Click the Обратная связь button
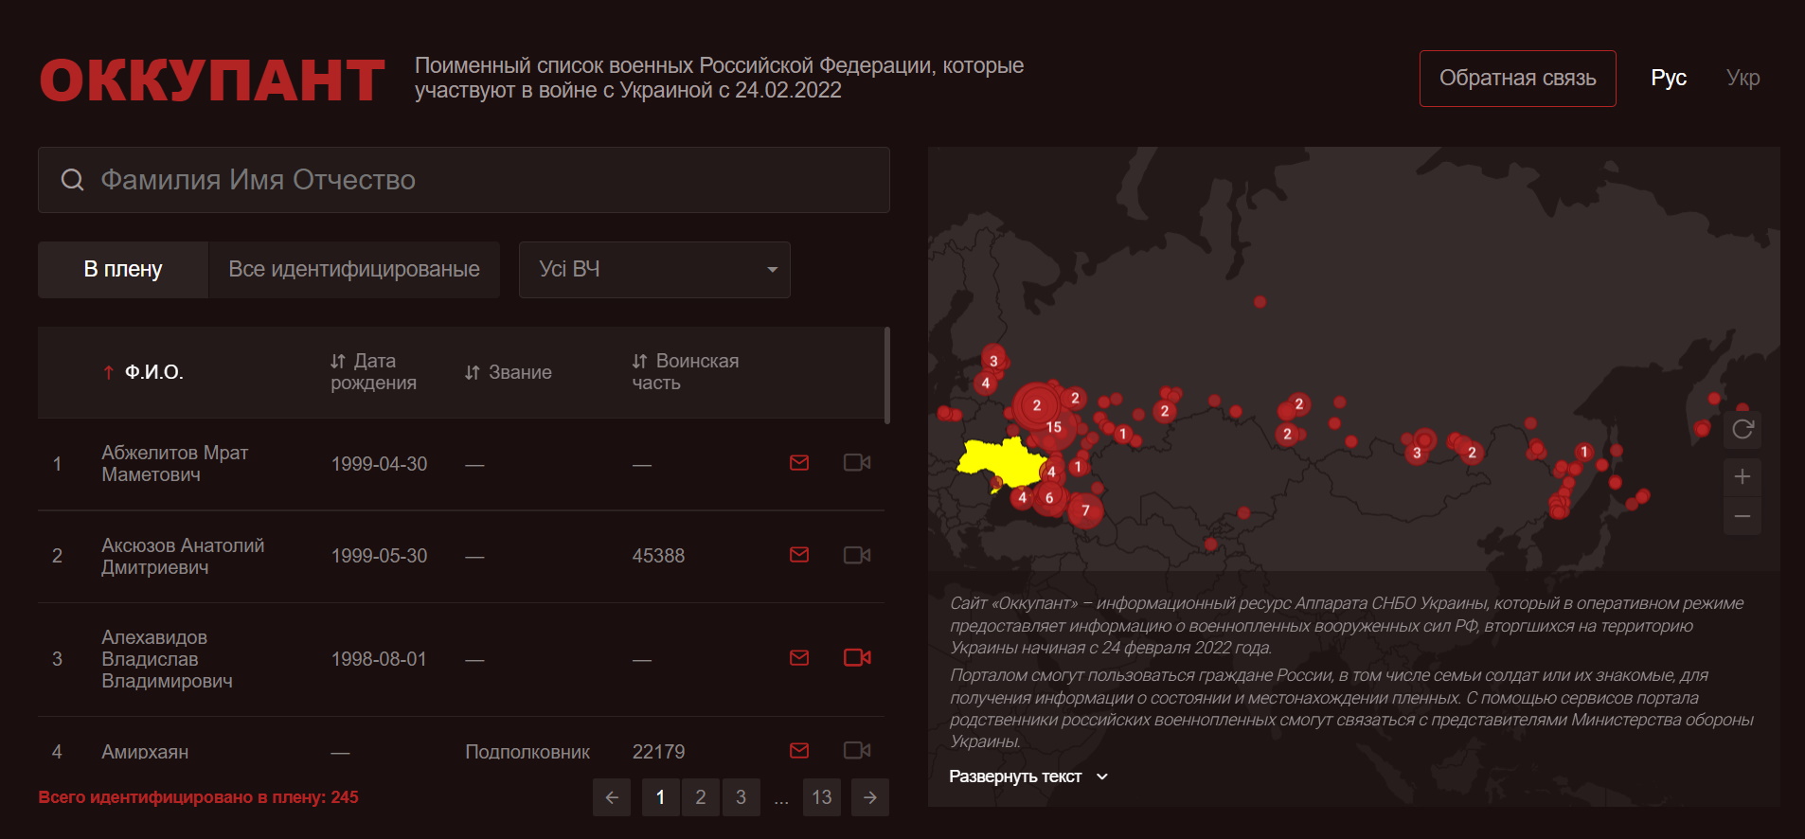 click(1517, 79)
